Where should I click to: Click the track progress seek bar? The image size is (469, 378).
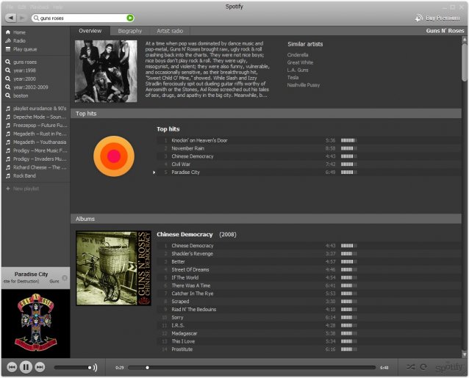252,368
